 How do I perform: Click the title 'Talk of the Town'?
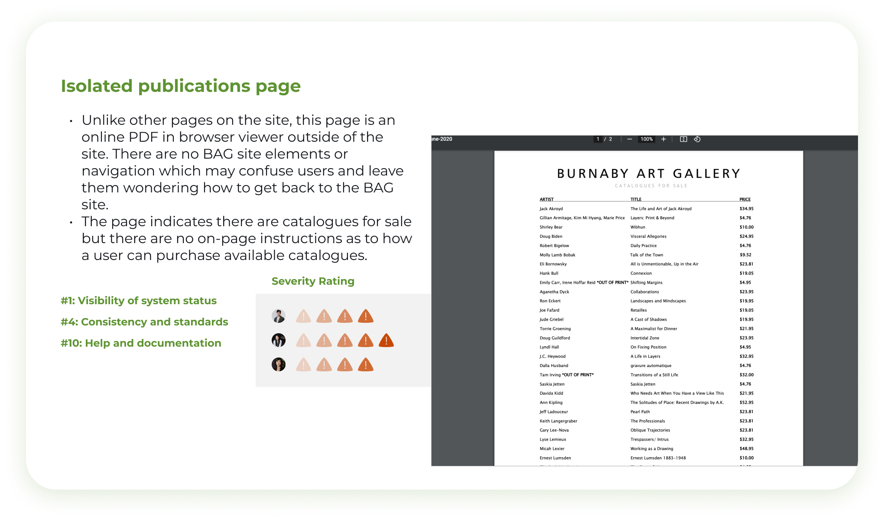647,255
